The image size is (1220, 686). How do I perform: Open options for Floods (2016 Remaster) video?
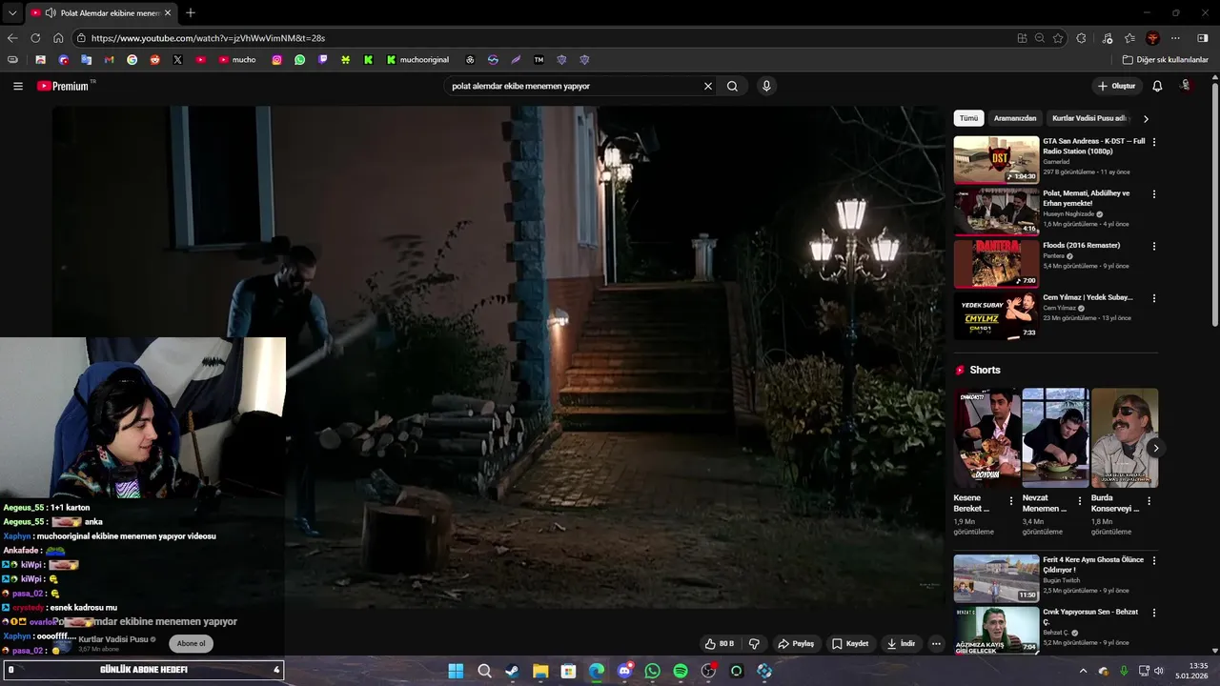coord(1154,246)
